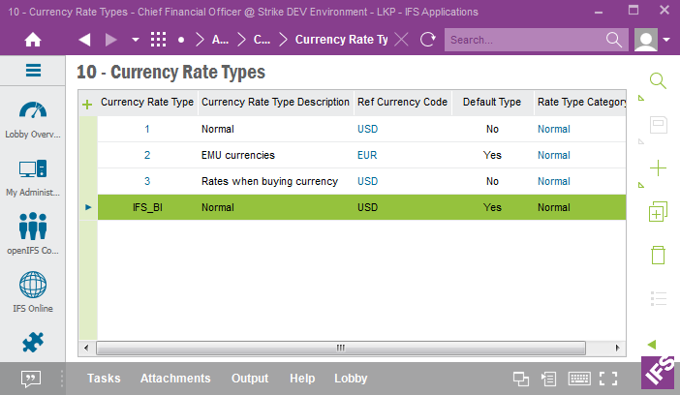Open the Attachments menu

(174, 379)
